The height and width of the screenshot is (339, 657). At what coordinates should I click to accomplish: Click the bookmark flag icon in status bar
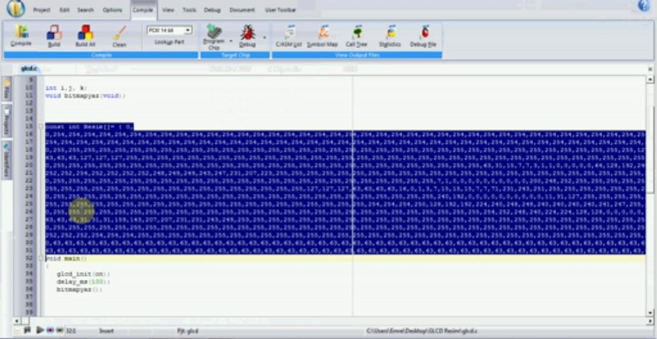click(27, 331)
